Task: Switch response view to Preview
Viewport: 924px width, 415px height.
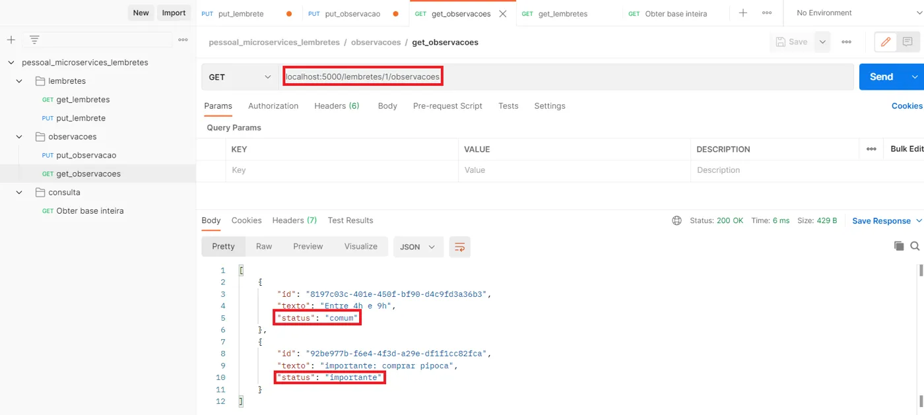Action: 308,247
